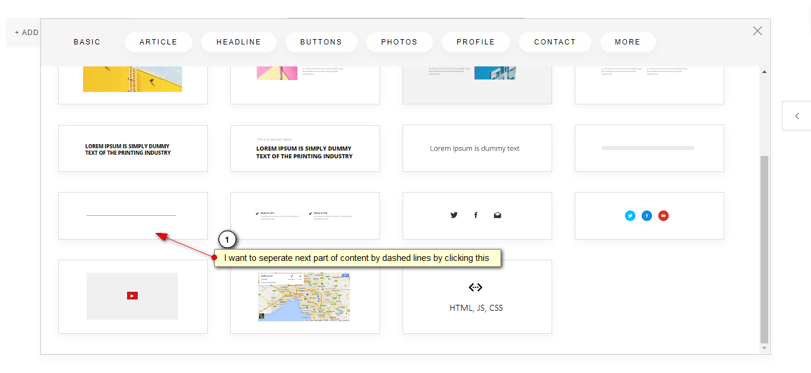Select the checkmark feature list element
This screenshot has width=811, height=373.
(305, 215)
